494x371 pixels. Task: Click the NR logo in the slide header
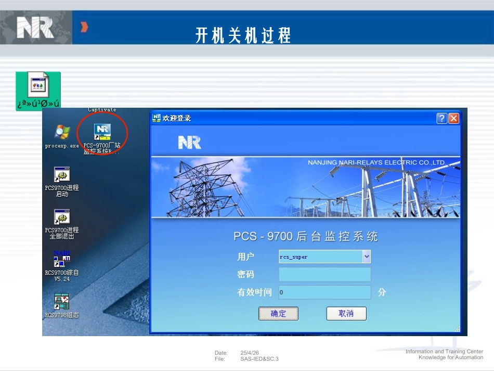[x=35, y=28]
